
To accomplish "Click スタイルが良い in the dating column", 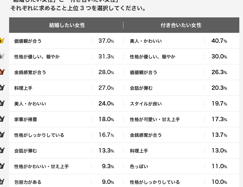I will coord(146,104).
